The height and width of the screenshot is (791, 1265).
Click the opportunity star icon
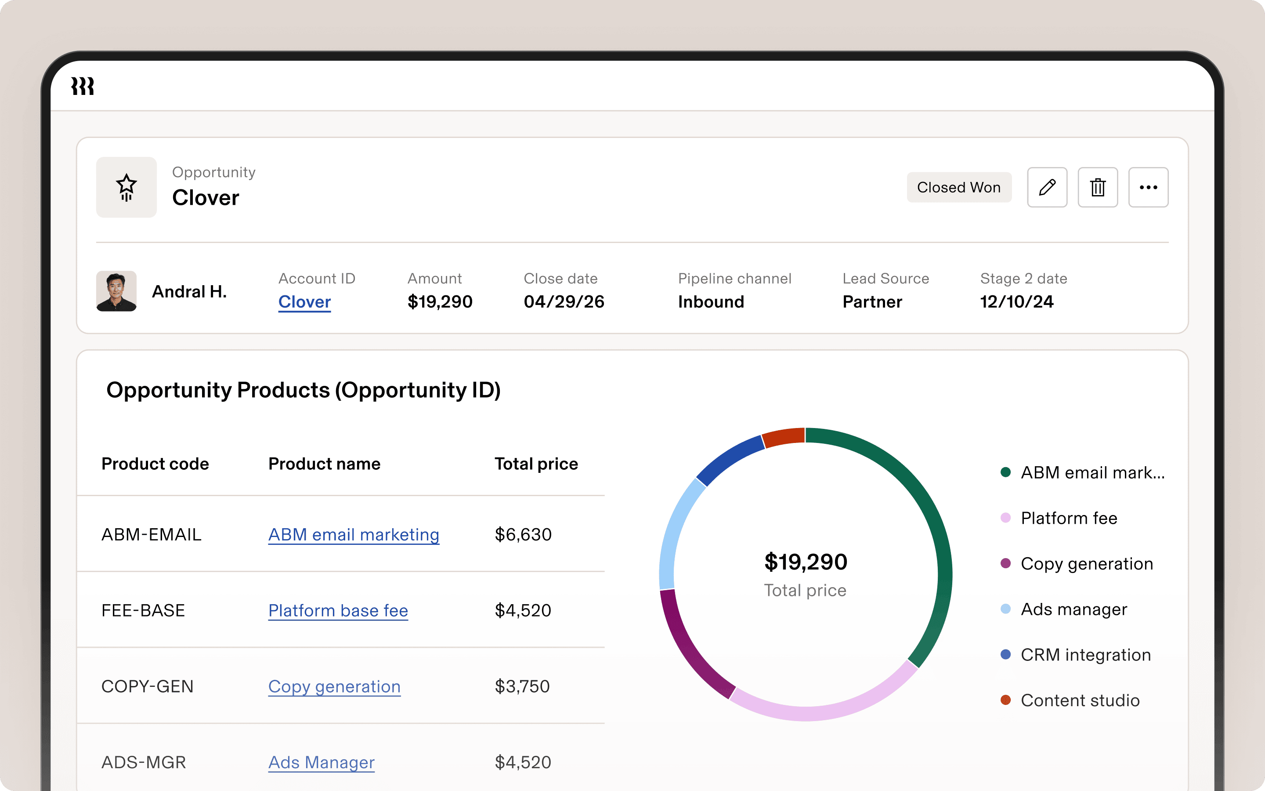pyautogui.click(x=126, y=187)
